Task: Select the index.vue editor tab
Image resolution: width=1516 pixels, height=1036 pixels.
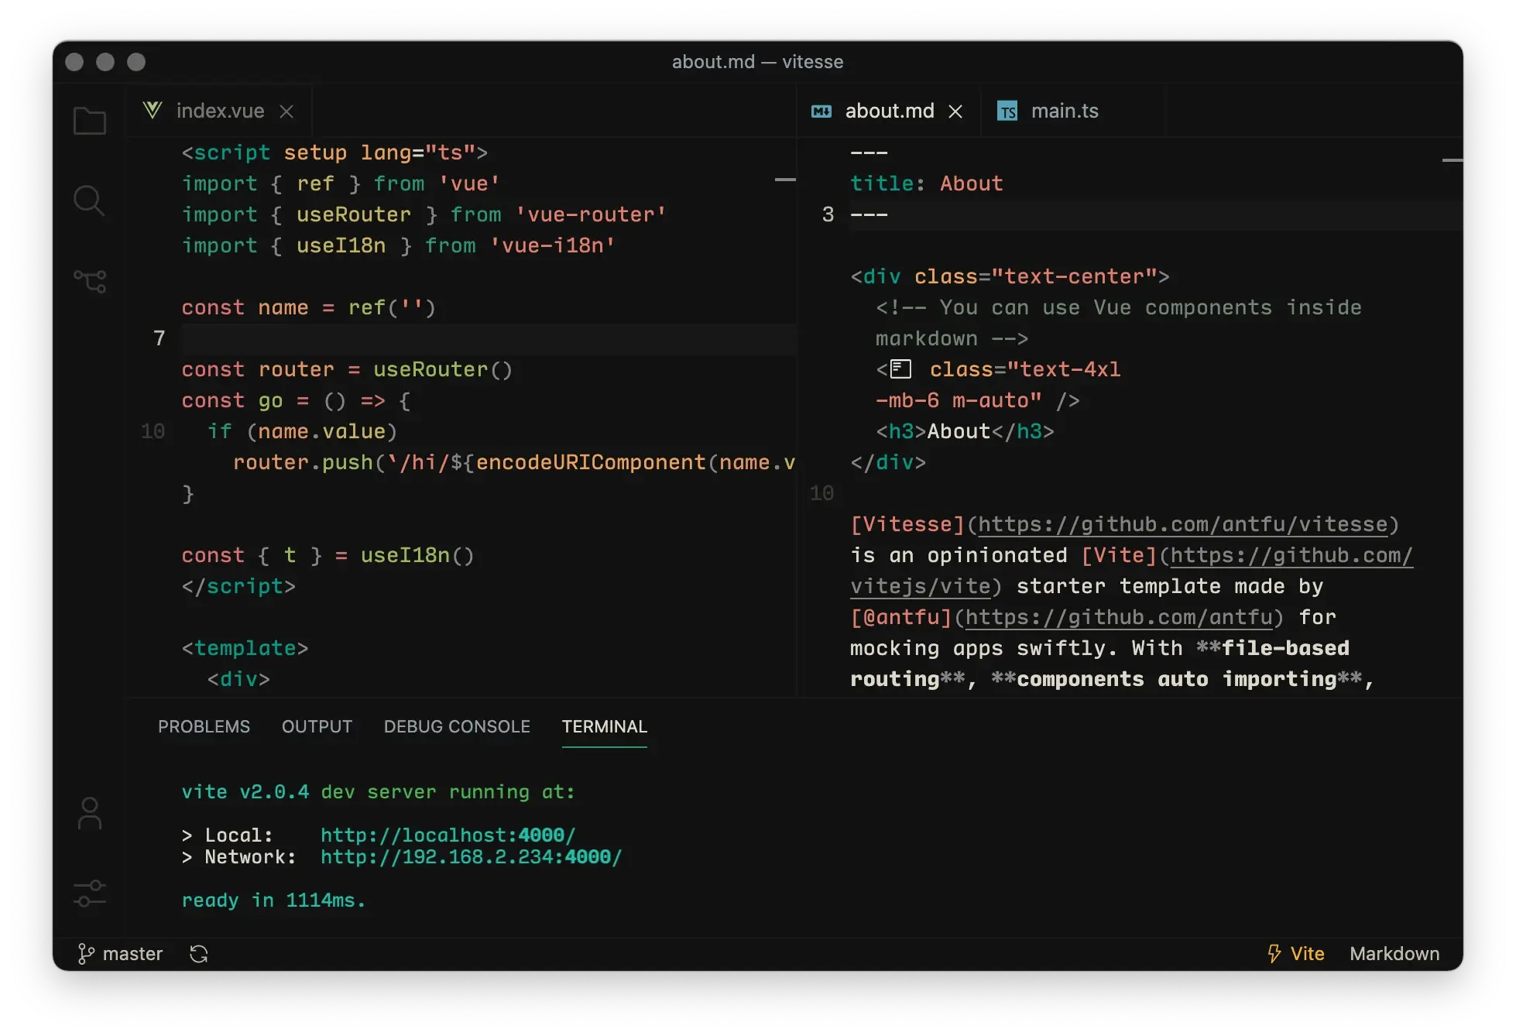Action: click(219, 111)
